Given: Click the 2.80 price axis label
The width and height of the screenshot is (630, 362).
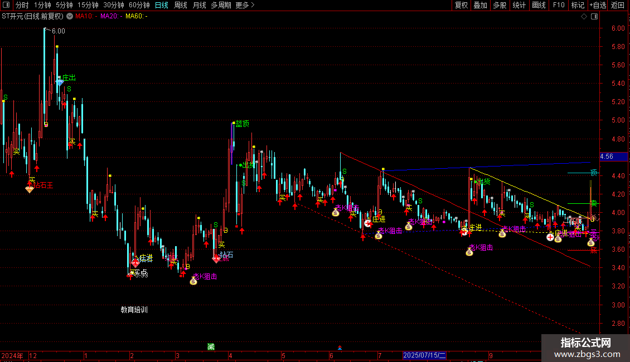Looking at the screenshot, I should click(x=618, y=324).
